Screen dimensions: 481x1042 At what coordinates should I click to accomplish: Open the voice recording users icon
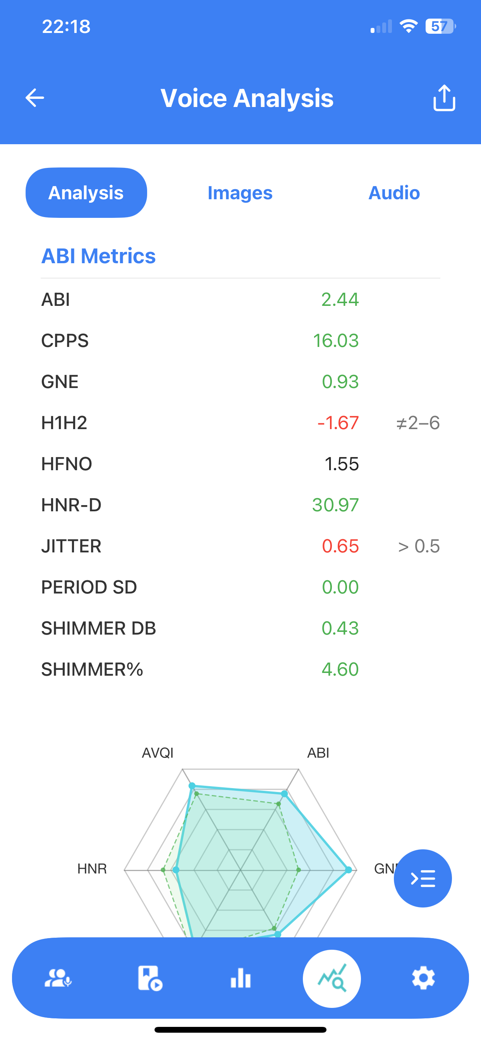click(x=58, y=978)
